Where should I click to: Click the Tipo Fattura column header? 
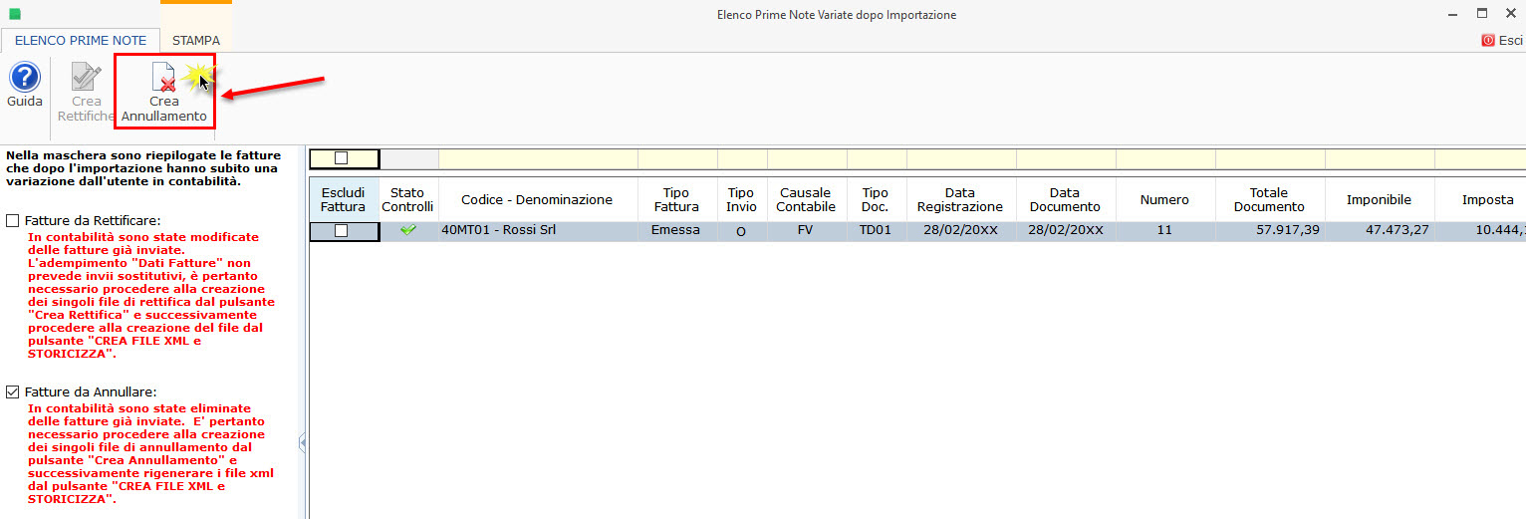(677, 199)
